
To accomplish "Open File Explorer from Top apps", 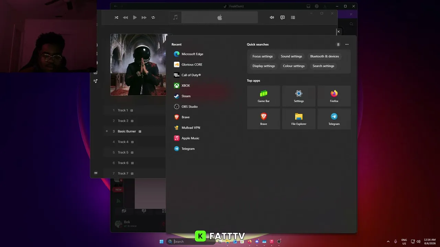I will click(299, 119).
